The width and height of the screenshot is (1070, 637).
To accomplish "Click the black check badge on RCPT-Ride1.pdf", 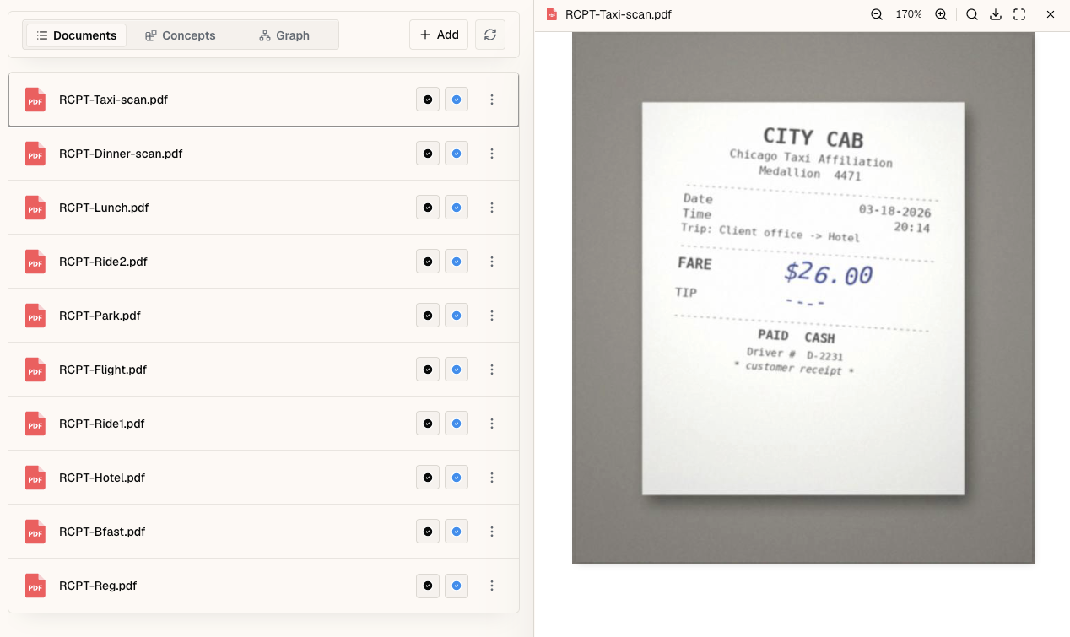I will tap(428, 424).
